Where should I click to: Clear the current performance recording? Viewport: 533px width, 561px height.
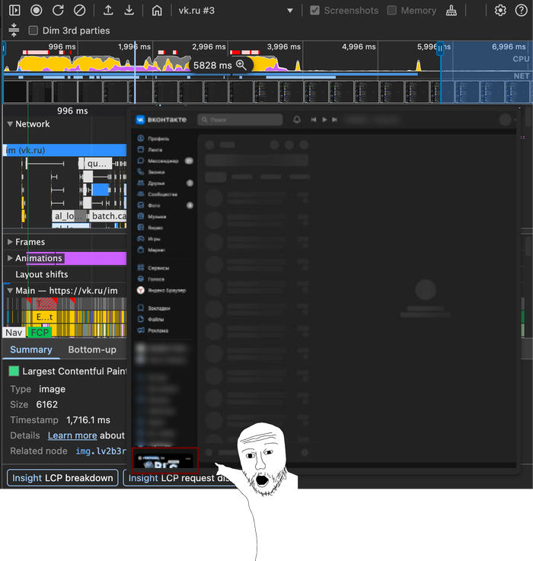click(x=79, y=11)
